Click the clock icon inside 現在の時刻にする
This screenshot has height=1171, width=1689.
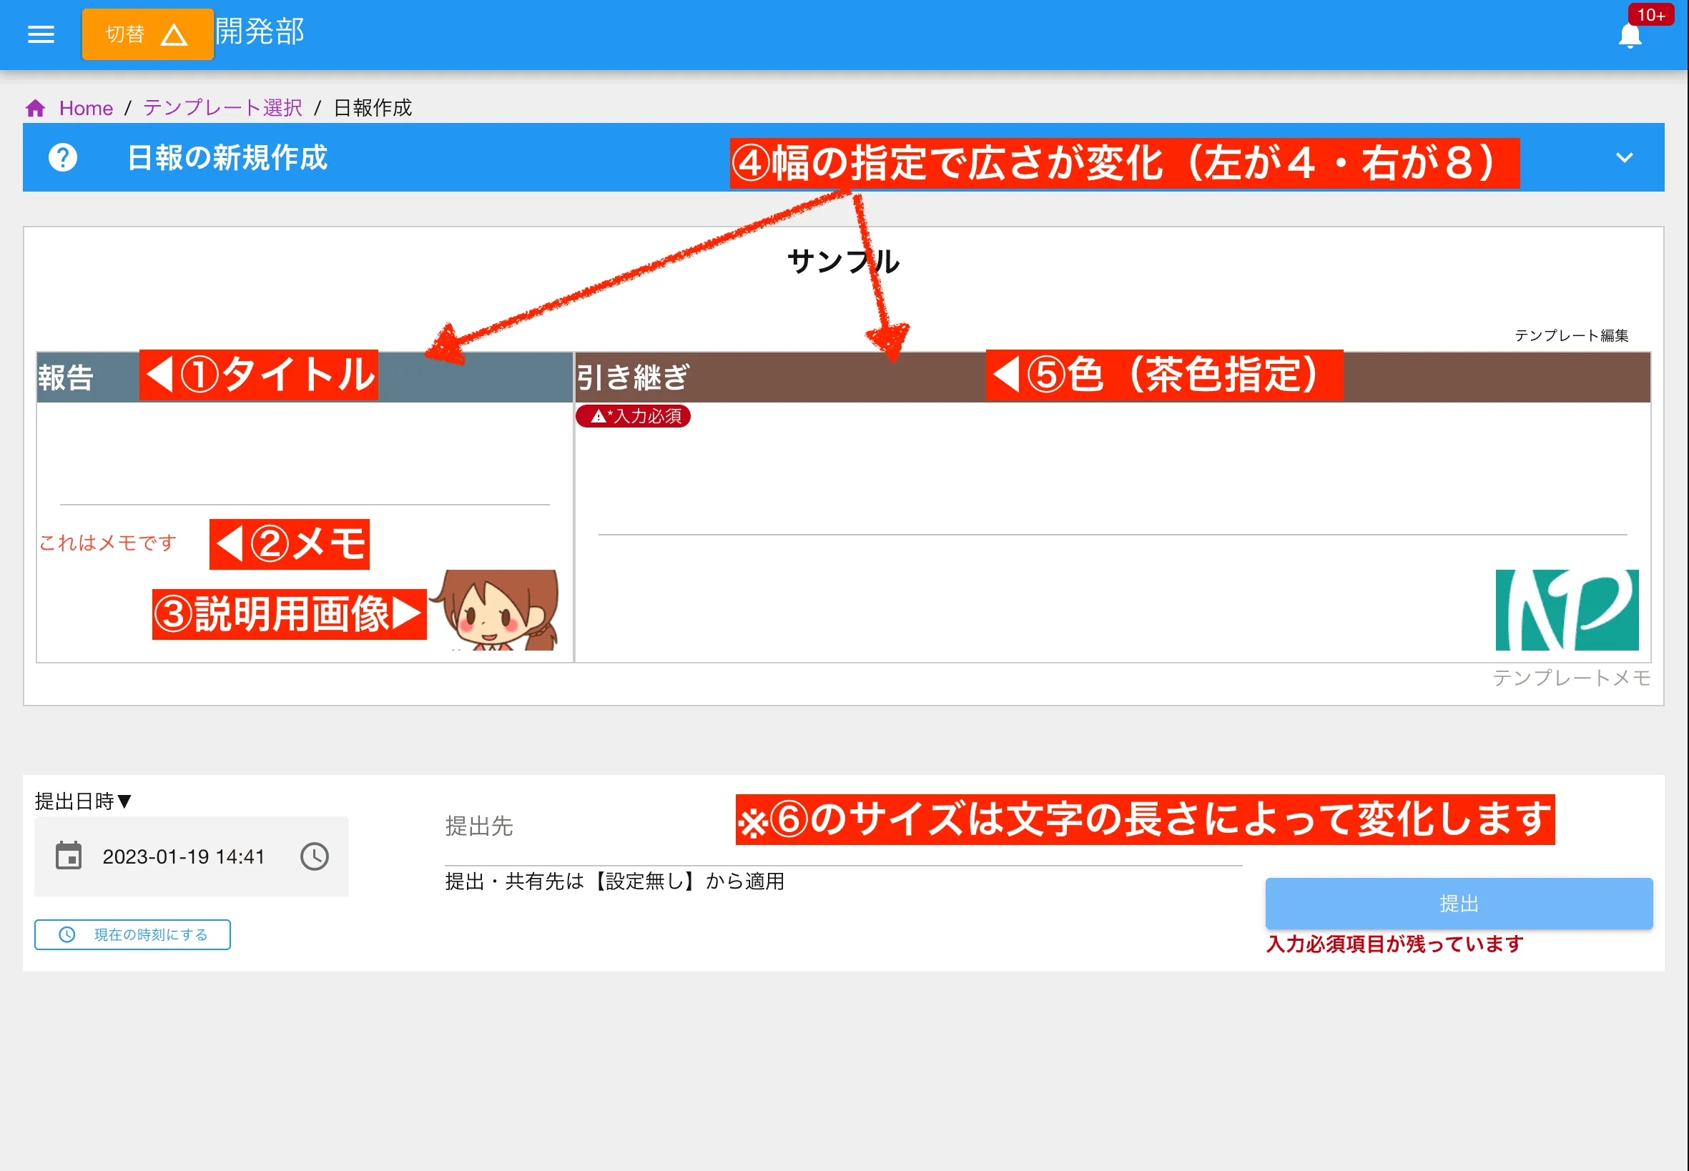pyautogui.click(x=66, y=935)
